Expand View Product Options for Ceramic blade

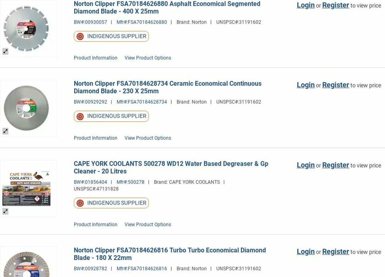pos(148,138)
